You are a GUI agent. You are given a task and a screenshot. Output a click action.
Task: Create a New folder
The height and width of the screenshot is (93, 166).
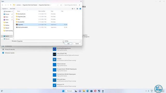(x=13, y=9)
